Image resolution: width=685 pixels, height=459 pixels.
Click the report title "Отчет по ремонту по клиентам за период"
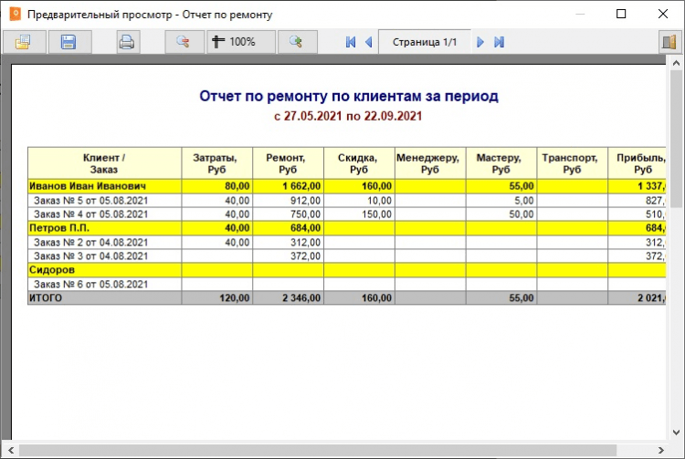pyautogui.click(x=349, y=96)
